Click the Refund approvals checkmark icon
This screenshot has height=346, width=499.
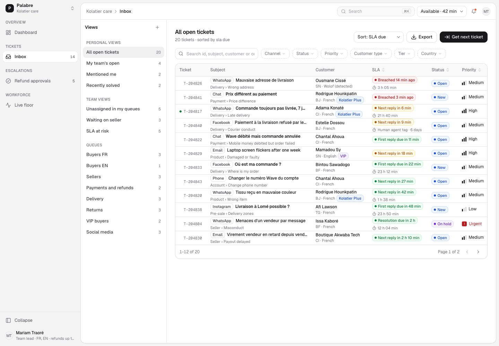(x=8, y=81)
